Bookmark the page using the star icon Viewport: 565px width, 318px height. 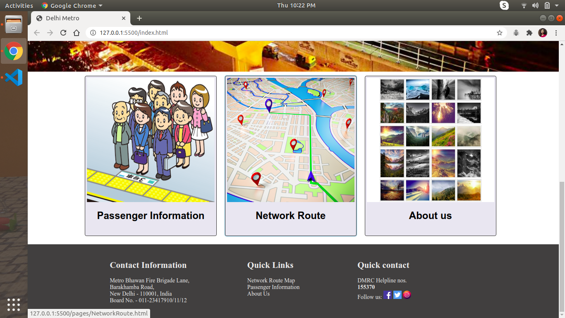[x=500, y=32]
